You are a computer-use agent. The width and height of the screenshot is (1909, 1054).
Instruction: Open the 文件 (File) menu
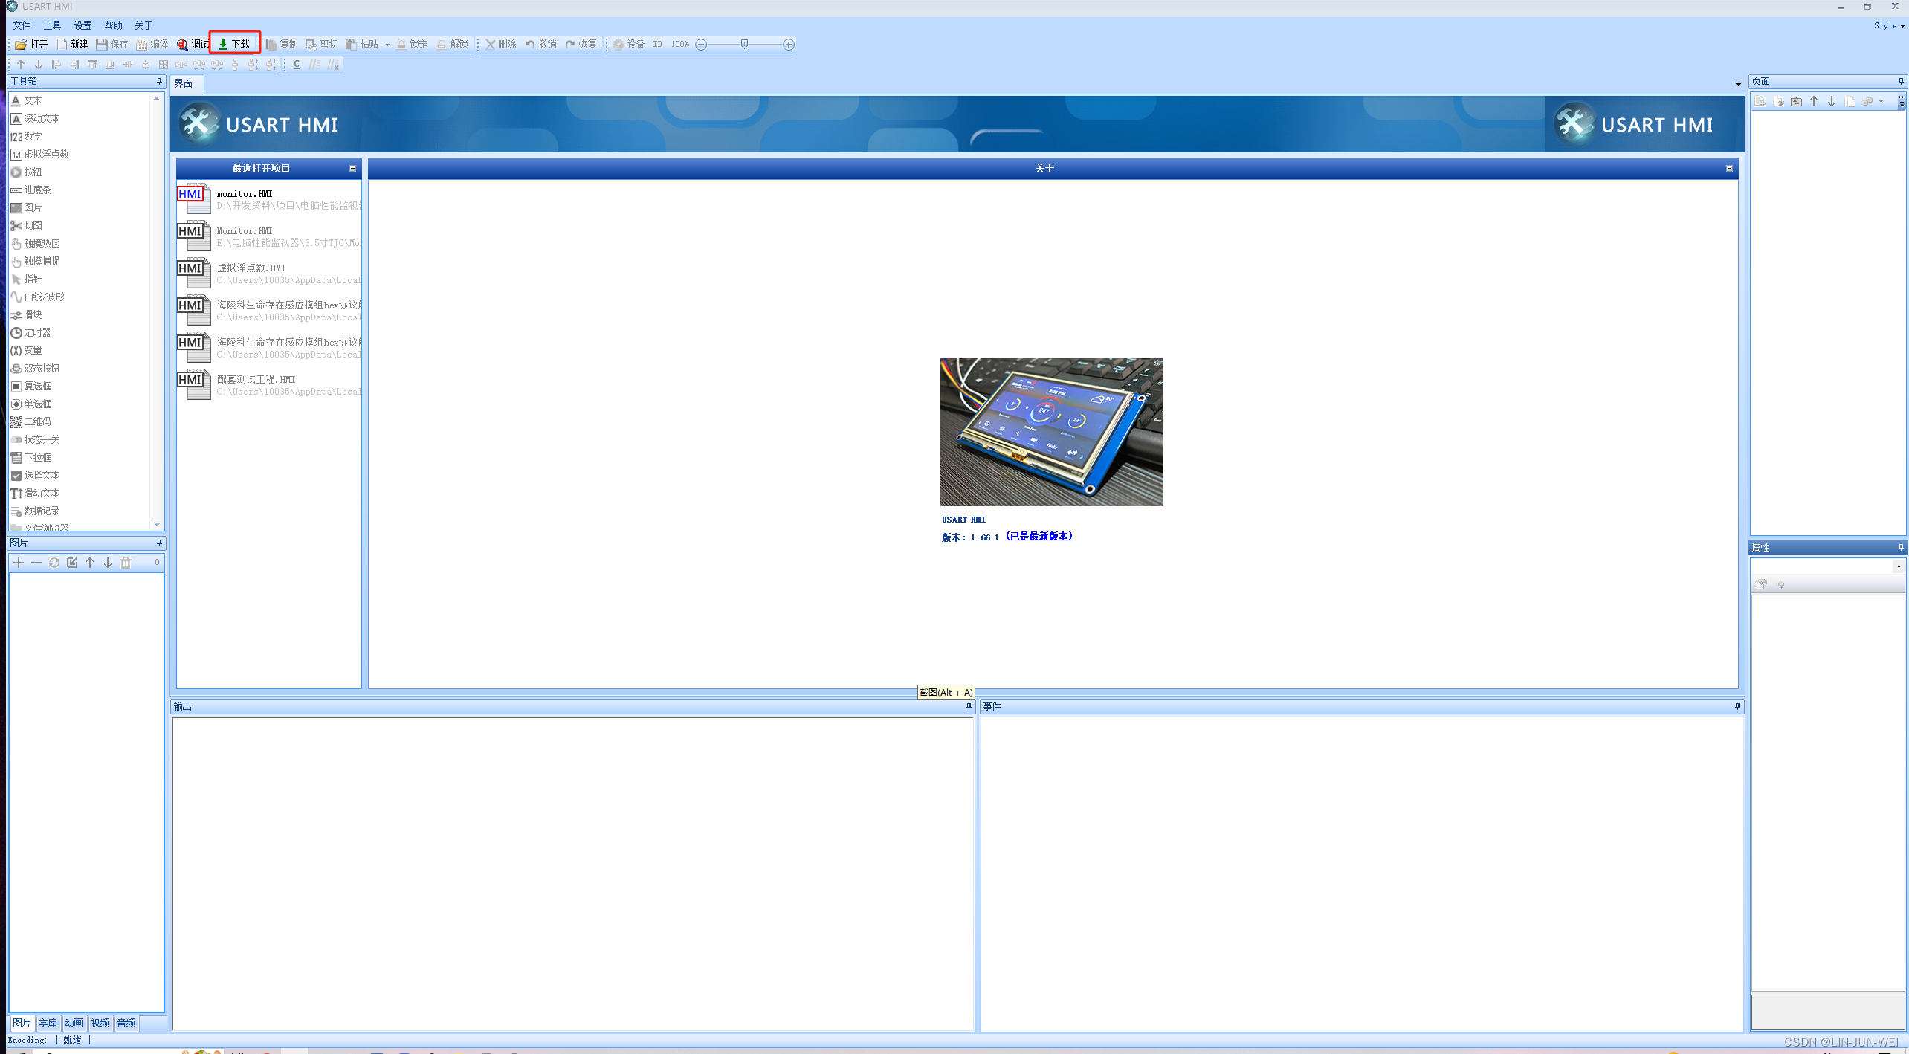coord(22,25)
